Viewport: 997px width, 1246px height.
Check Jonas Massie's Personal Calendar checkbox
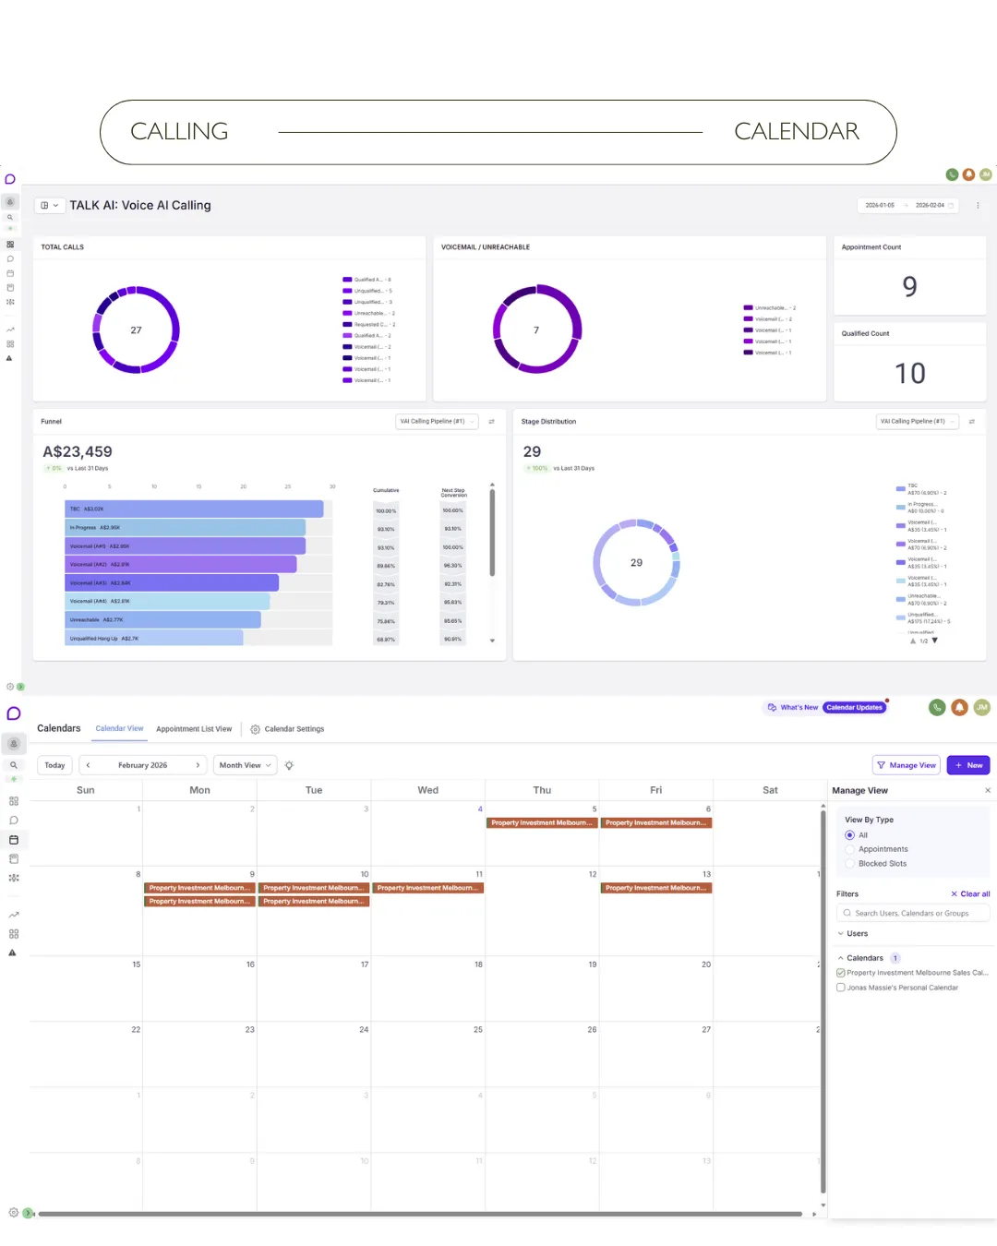point(841,988)
